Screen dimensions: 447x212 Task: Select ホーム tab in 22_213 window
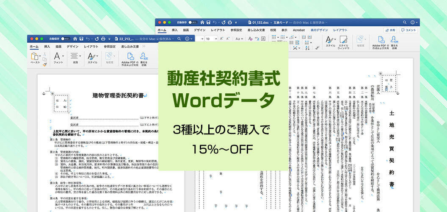(x=34, y=47)
